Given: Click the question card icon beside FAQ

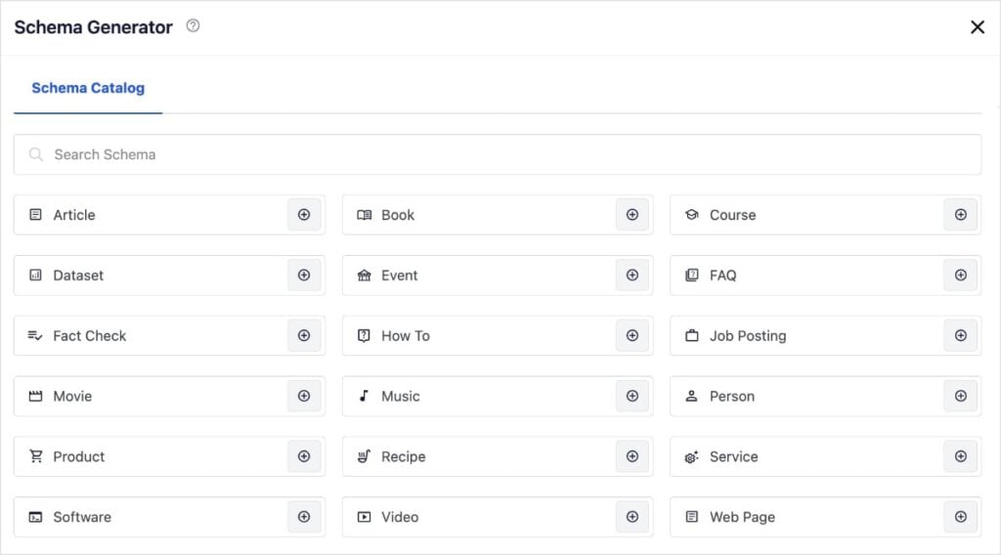Looking at the screenshot, I should [692, 275].
